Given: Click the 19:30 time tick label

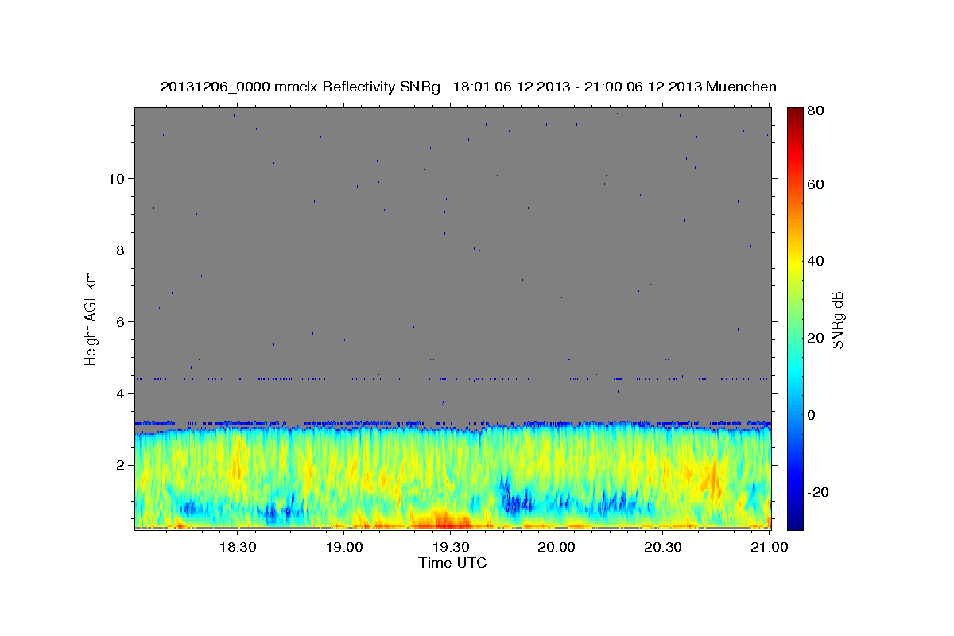Looking at the screenshot, I should tap(450, 548).
